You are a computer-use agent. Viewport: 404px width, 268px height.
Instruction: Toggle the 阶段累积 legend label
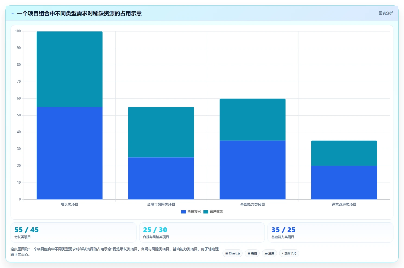(194, 212)
